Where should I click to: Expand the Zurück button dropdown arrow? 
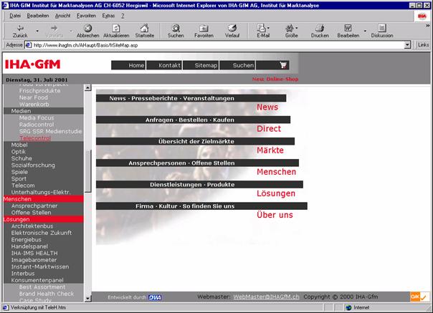point(36,29)
